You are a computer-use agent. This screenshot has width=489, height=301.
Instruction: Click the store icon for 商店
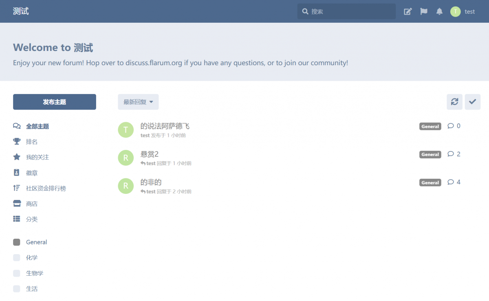(17, 204)
